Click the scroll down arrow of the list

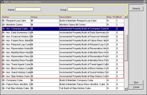click(126, 89)
